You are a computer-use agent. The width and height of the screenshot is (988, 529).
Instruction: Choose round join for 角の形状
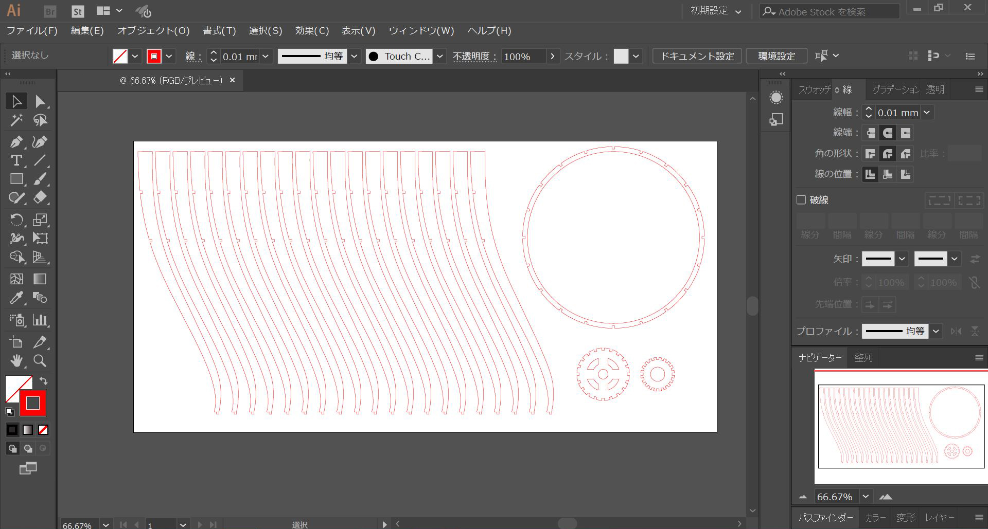[888, 154]
